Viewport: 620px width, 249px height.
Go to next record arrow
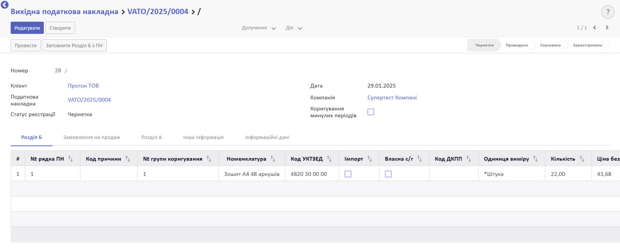point(607,27)
